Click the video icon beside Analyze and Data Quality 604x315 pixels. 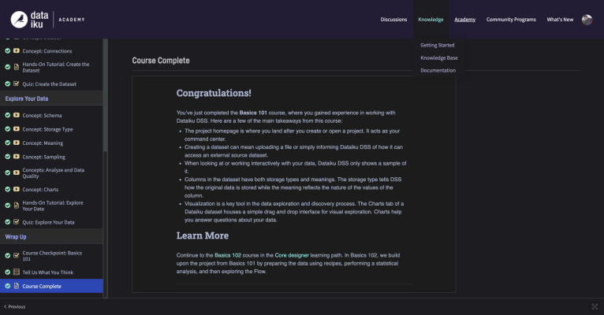(x=17, y=172)
